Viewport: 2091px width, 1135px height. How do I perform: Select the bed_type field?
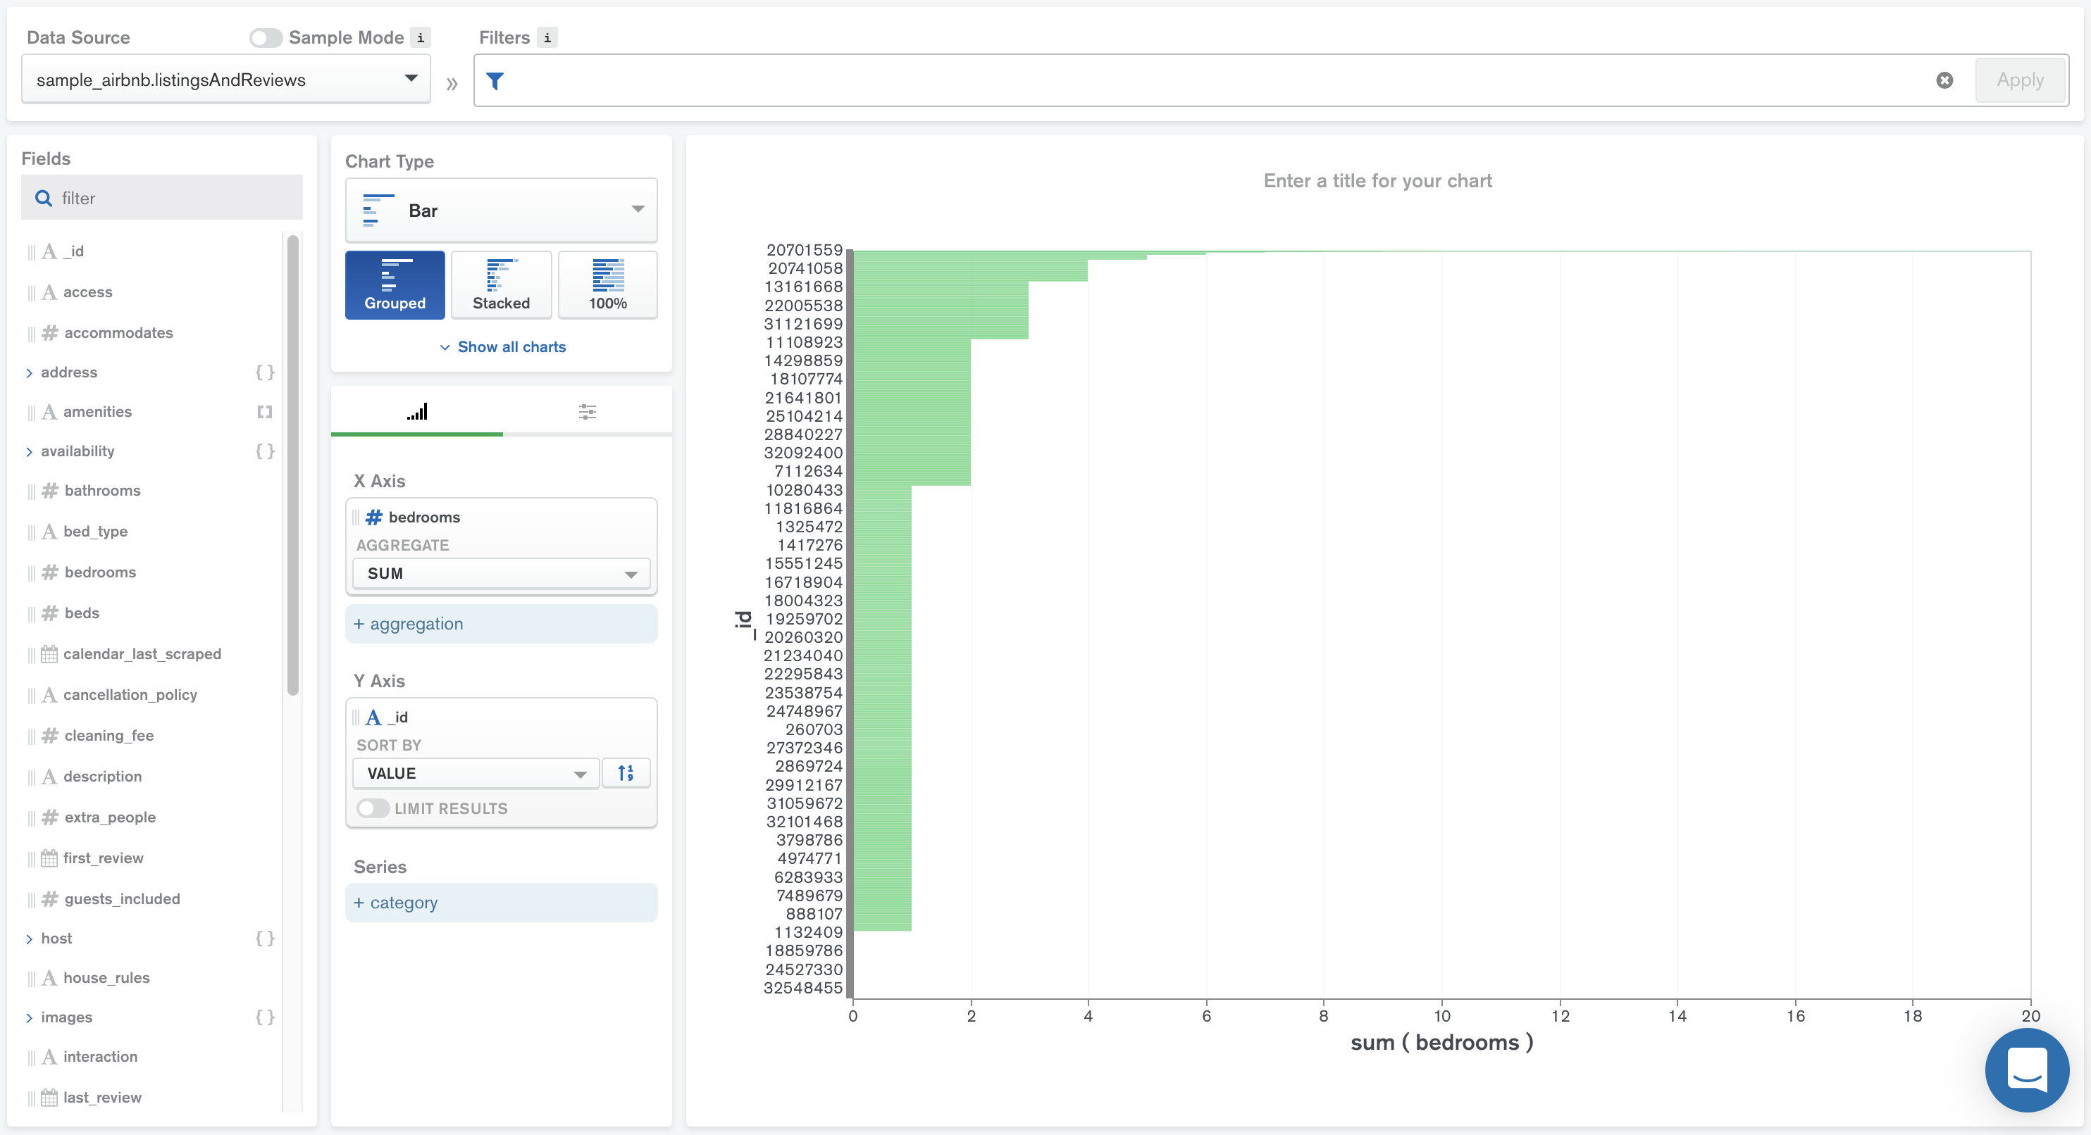point(95,532)
